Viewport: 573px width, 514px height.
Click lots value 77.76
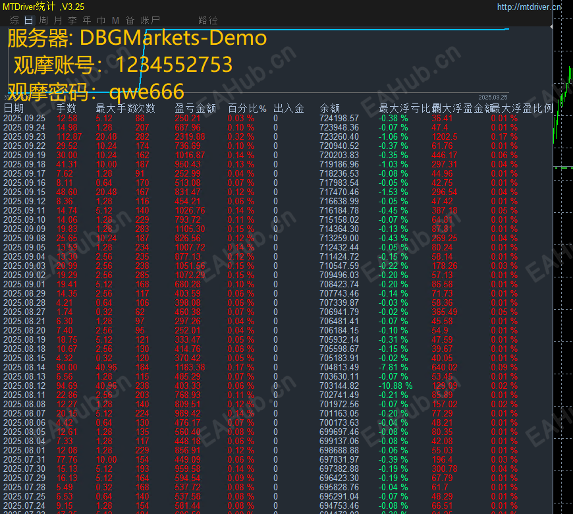[67, 460]
